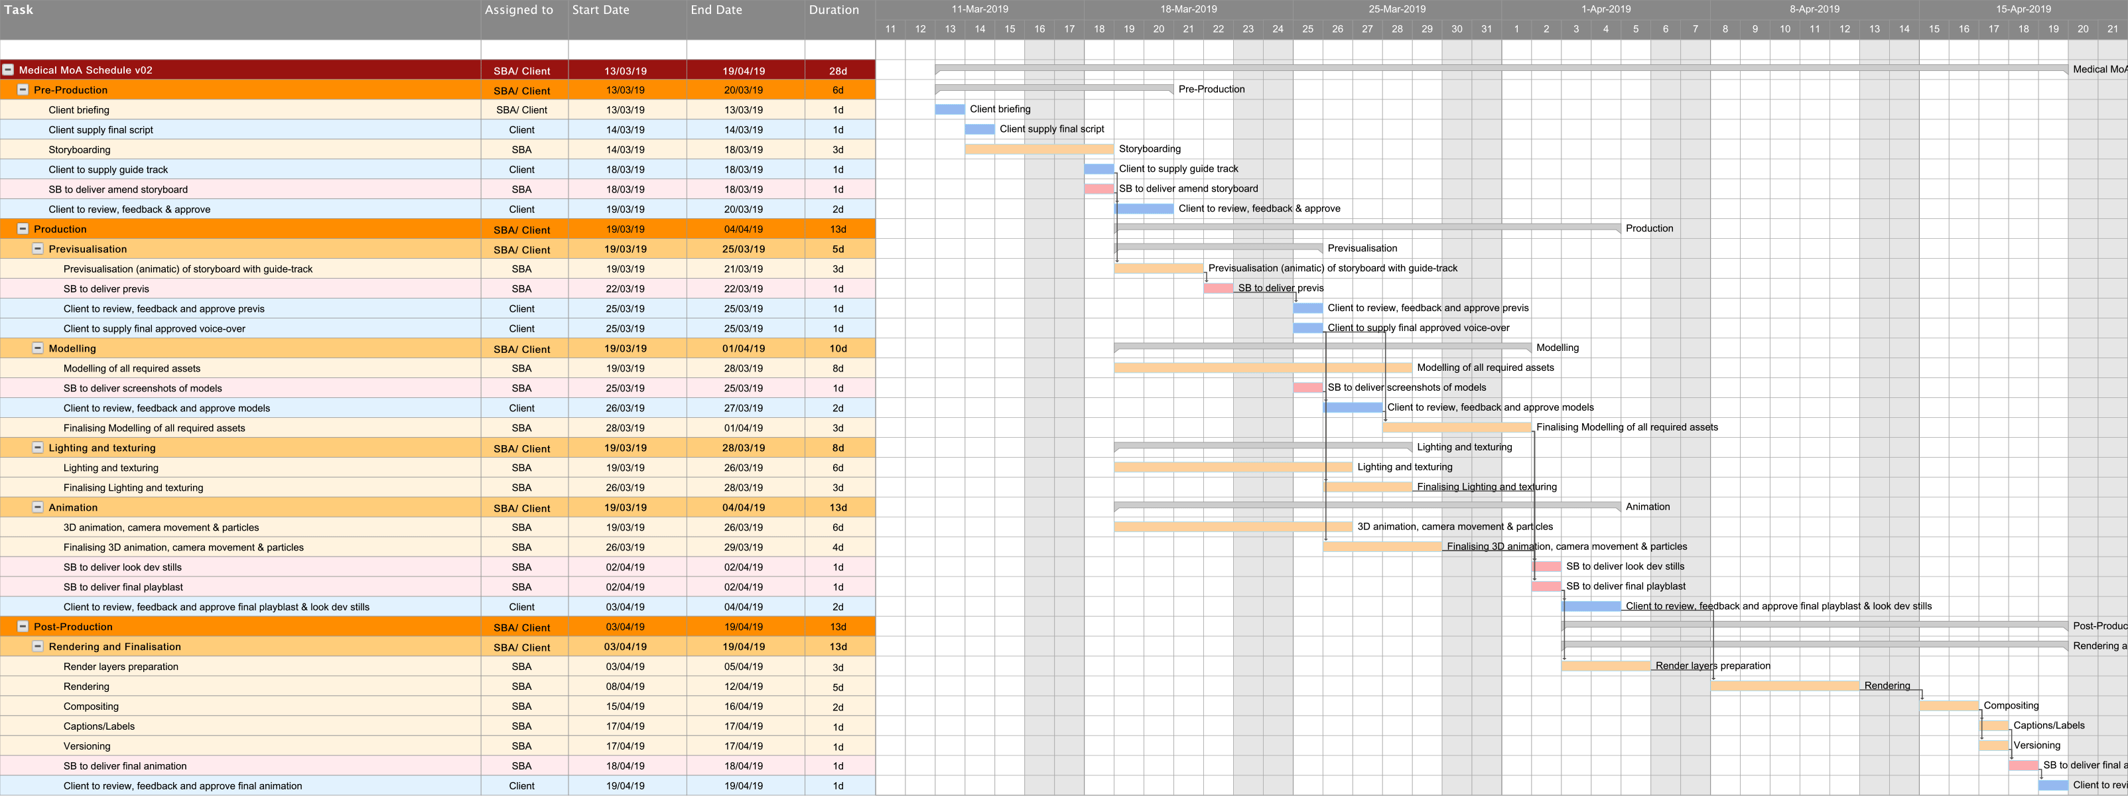2128x796 pixels.
Task: Click the End Date column header
Action: tap(745, 19)
